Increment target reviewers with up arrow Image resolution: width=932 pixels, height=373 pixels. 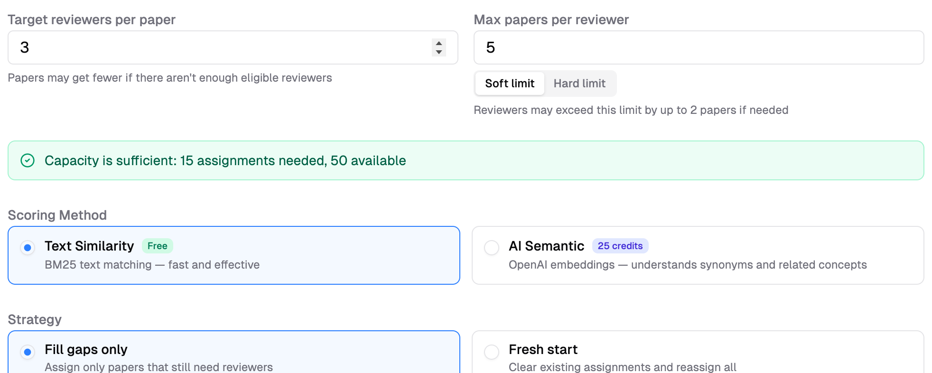(x=439, y=43)
